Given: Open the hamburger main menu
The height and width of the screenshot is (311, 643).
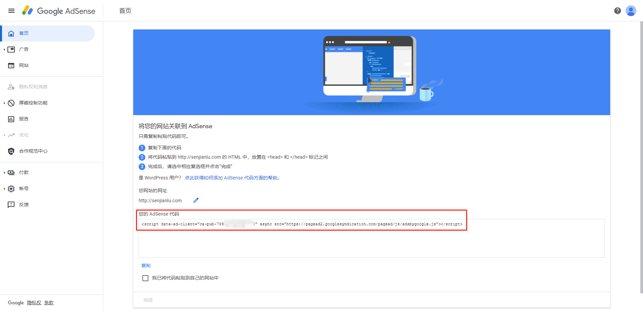Looking at the screenshot, I should [x=11, y=11].
